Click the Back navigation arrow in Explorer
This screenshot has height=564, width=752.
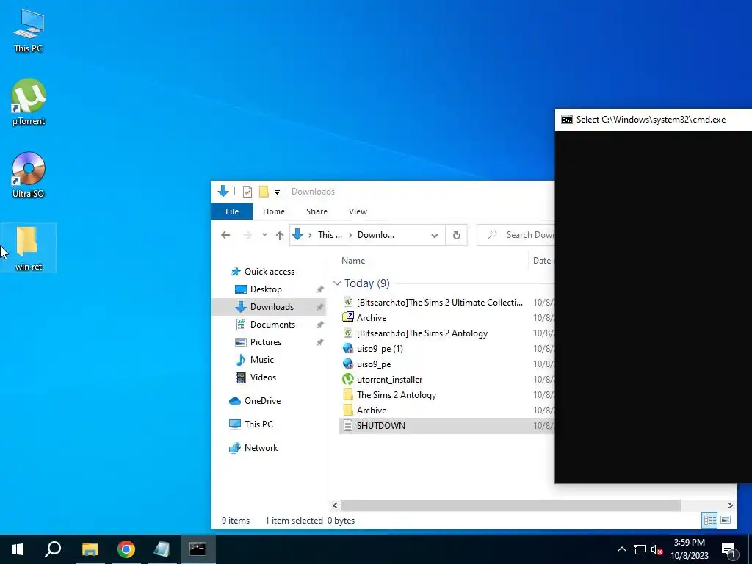click(225, 235)
